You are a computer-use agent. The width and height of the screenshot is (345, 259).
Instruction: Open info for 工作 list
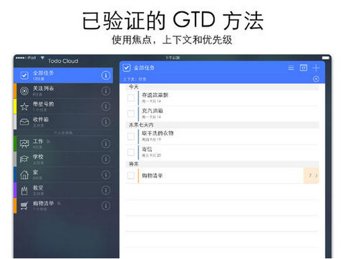pos(106,144)
